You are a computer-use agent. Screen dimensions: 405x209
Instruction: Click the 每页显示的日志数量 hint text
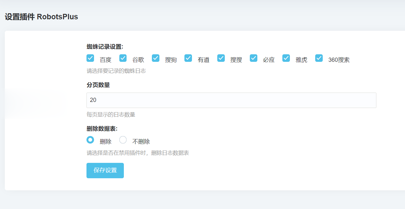pyautogui.click(x=111, y=115)
